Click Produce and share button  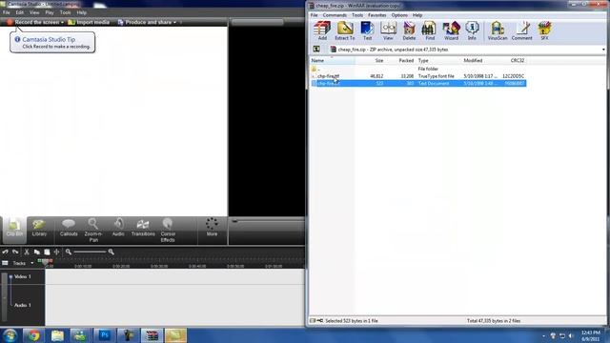click(x=145, y=22)
